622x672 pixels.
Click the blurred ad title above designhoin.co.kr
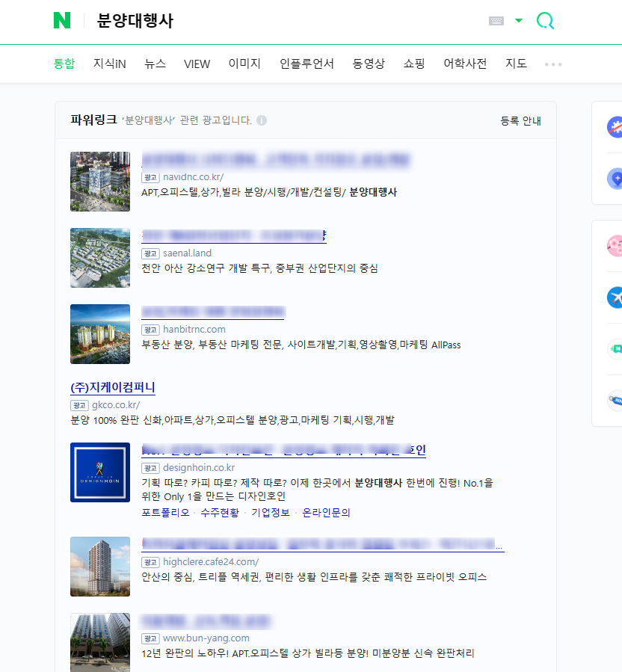[284, 450]
